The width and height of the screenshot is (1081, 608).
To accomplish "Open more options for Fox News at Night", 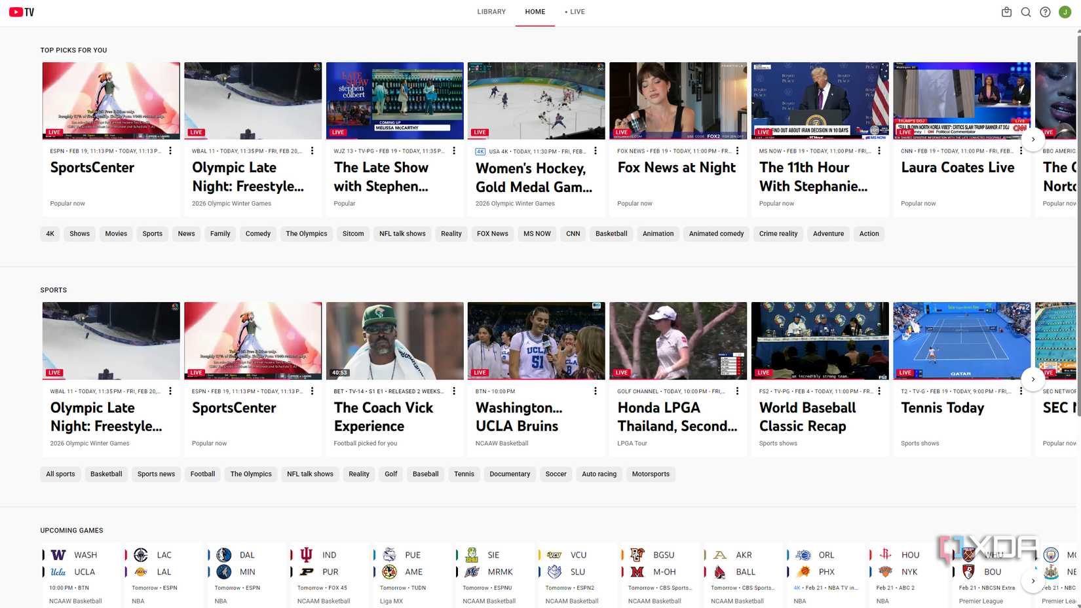I will coord(737,151).
